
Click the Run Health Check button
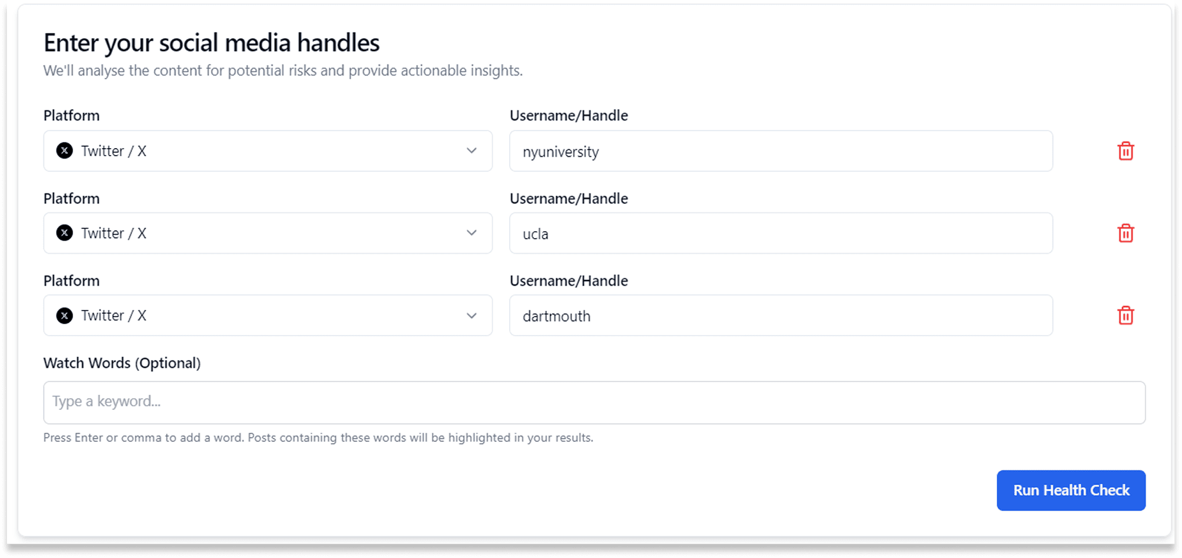(1071, 491)
